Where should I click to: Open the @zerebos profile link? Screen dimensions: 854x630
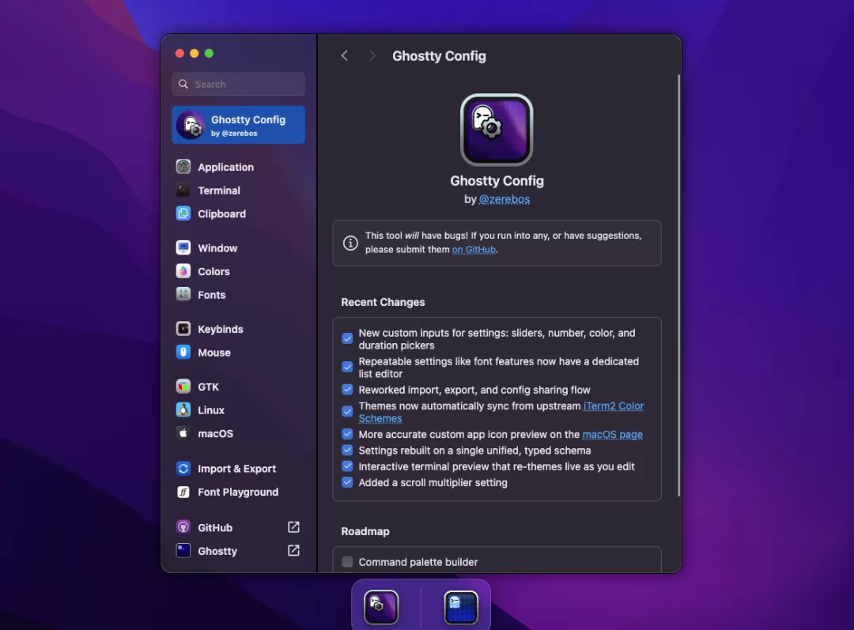pos(504,199)
